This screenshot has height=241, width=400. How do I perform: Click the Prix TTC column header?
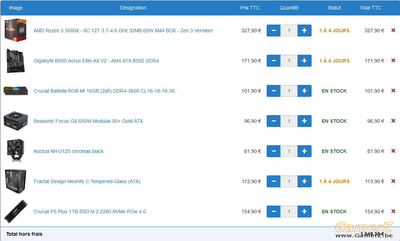(x=250, y=8)
